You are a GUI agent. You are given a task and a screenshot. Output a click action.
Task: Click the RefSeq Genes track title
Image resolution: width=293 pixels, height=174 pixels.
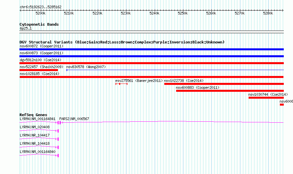(33, 115)
